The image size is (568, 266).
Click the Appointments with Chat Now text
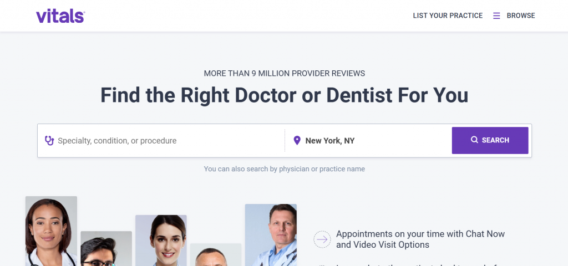(x=420, y=239)
